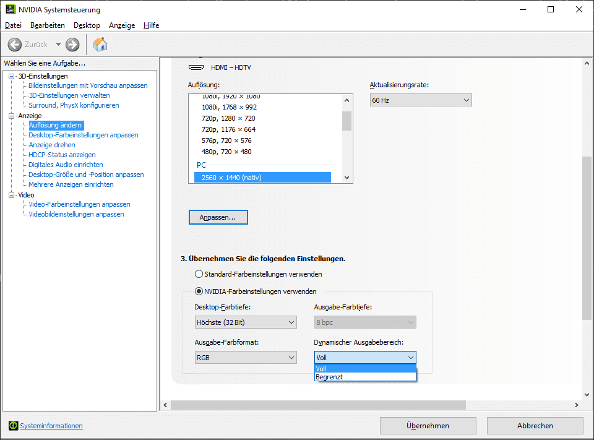Collapse the 3D-Einstellungen tree node

(x=11, y=76)
